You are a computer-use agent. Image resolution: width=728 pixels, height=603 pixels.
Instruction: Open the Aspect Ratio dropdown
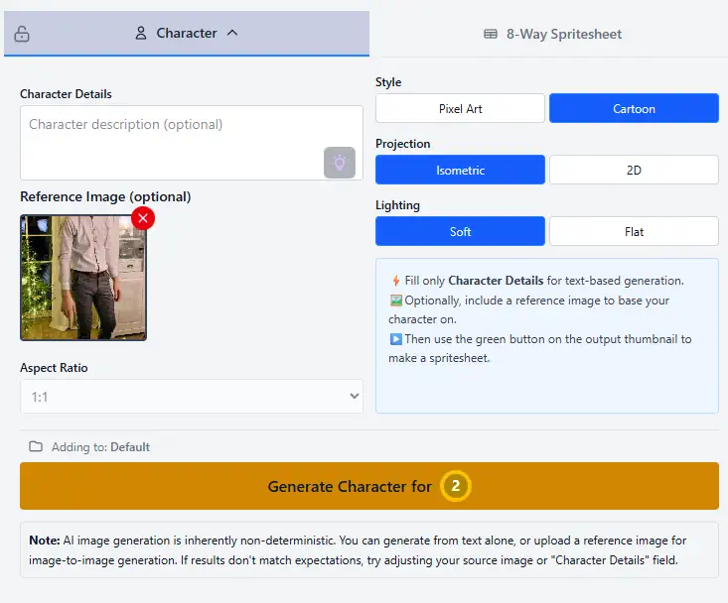pyautogui.click(x=192, y=397)
